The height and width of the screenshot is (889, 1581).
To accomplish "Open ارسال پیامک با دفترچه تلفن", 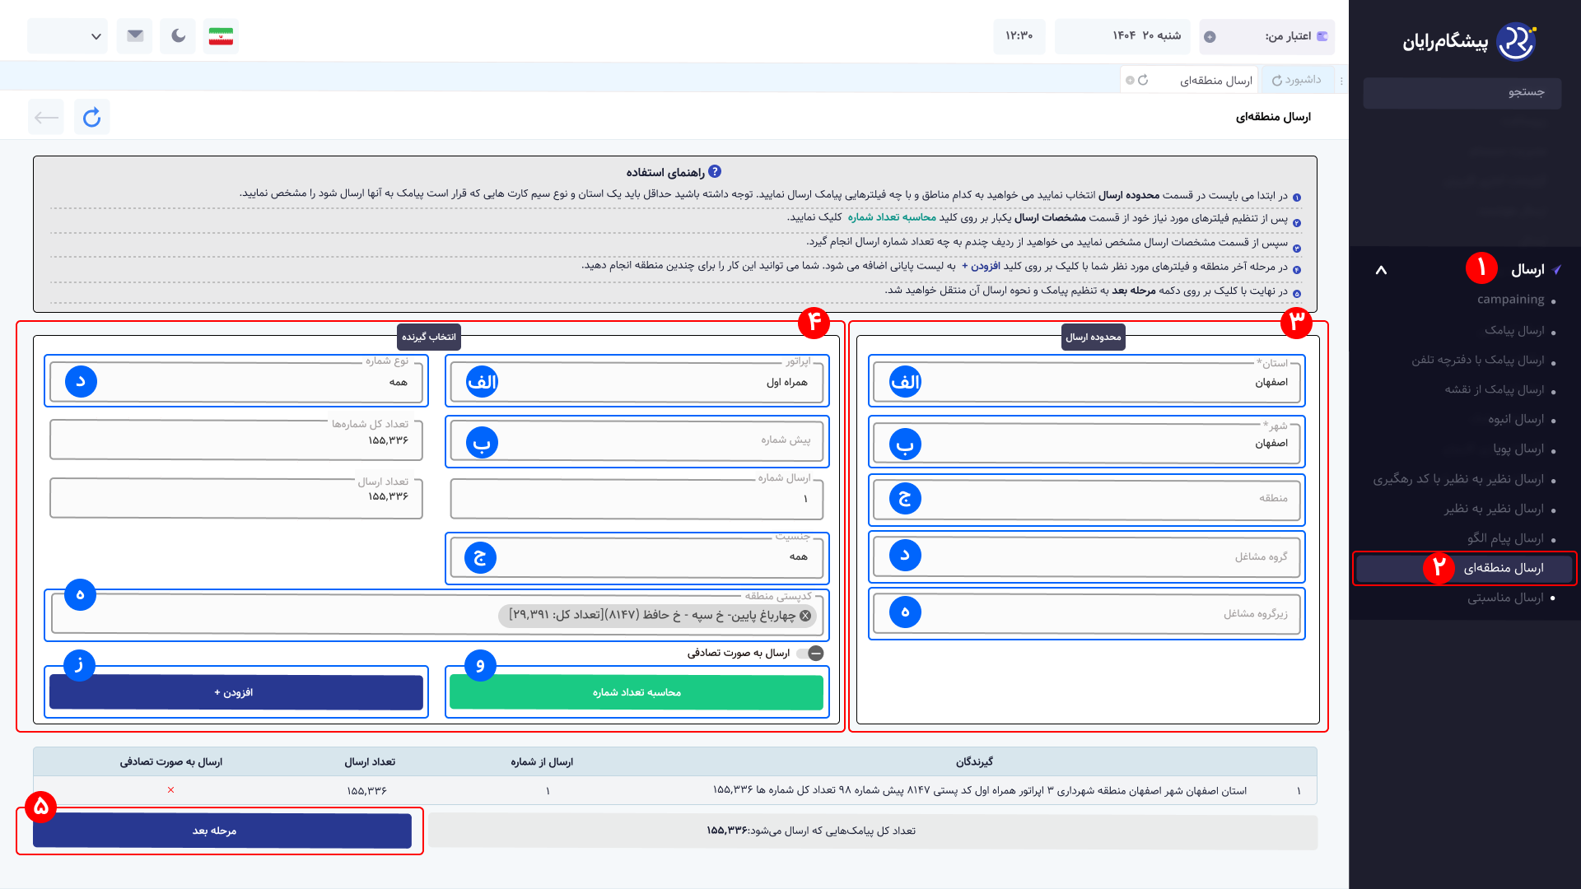I will tap(1478, 360).
